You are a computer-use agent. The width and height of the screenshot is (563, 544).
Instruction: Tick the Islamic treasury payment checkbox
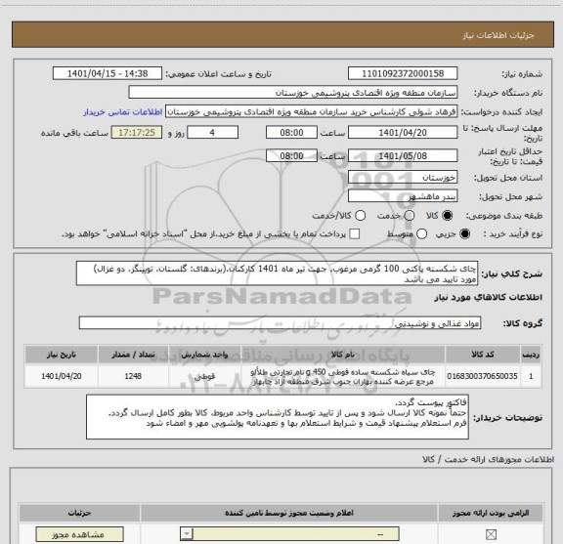pos(355,234)
